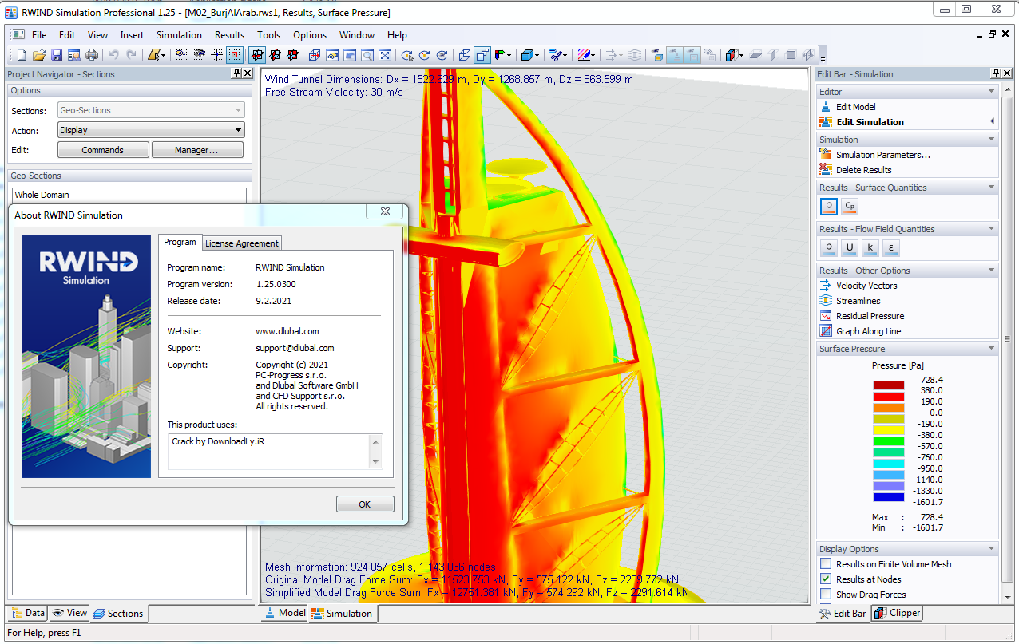Click the scissors clipper toolbar icon
This screenshot has height=644, width=1019.
(x=556, y=55)
